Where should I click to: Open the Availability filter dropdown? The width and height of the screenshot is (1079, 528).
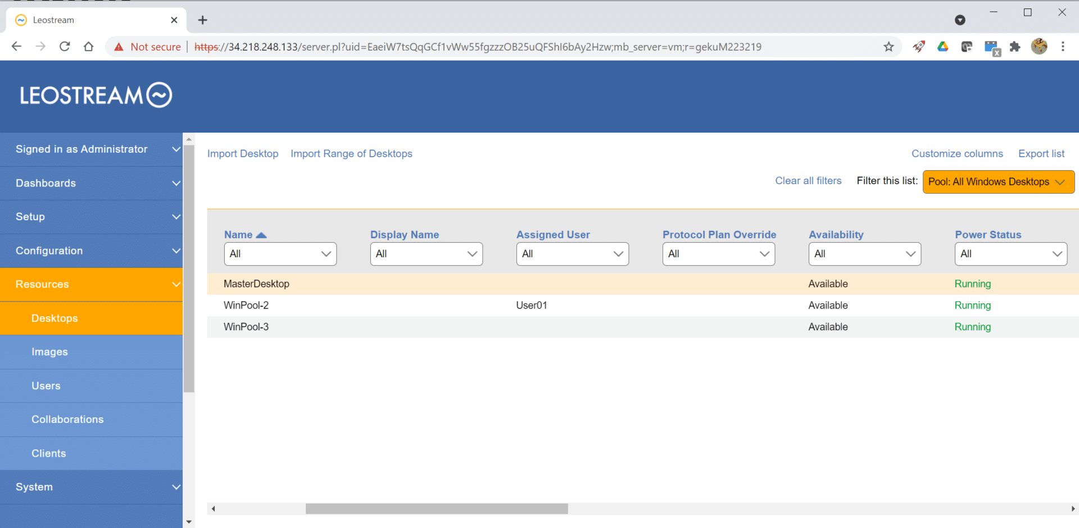tap(864, 254)
